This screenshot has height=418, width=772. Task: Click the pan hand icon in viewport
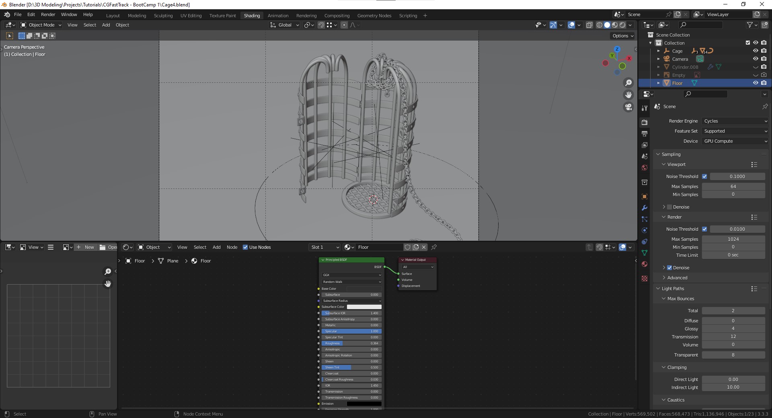tap(628, 95)
